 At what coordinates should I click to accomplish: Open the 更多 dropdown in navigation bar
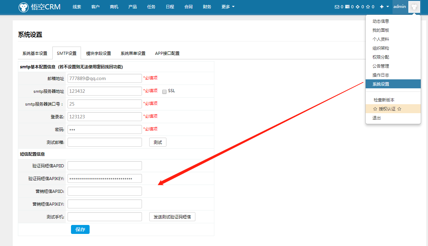point(228,7)
